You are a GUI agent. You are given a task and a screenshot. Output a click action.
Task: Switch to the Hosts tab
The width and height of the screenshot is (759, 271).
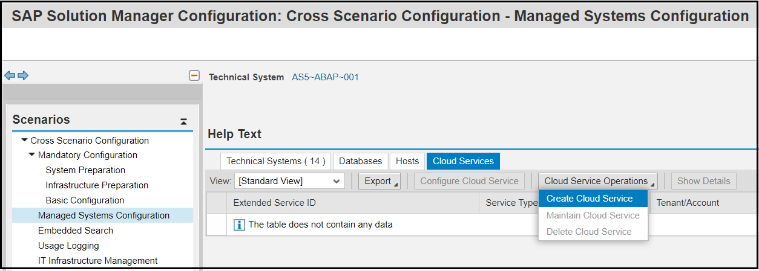click(x=407, y=161)
